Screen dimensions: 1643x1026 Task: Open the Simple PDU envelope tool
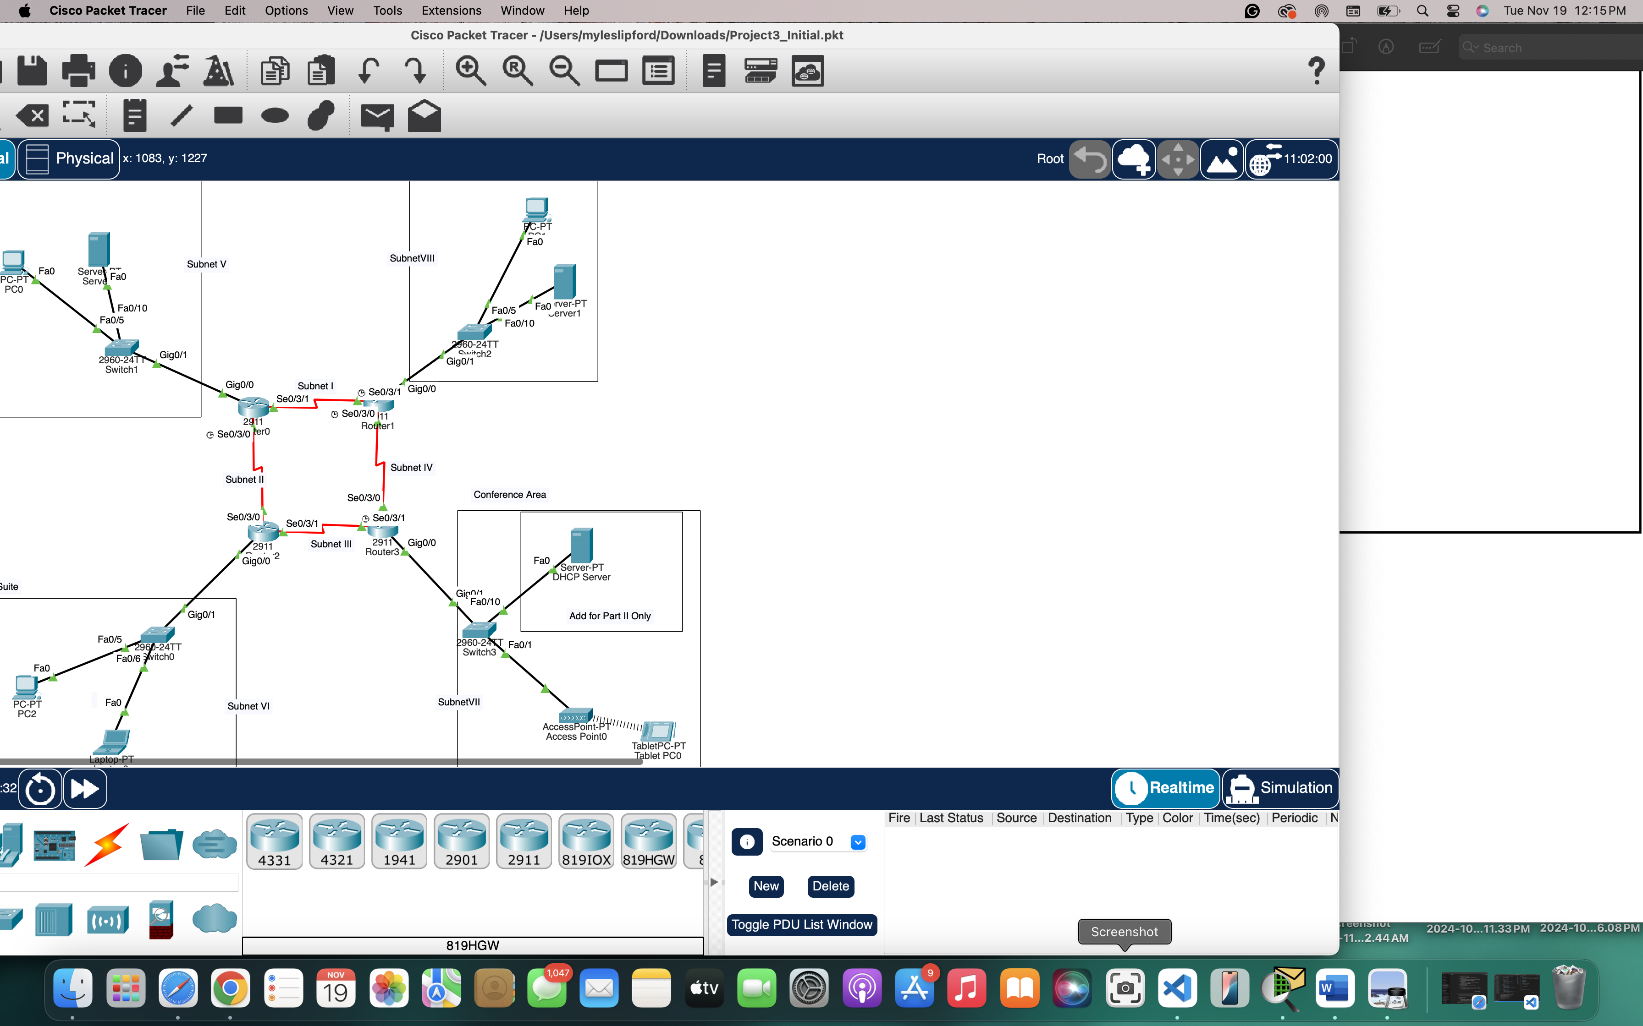(377, 115)
